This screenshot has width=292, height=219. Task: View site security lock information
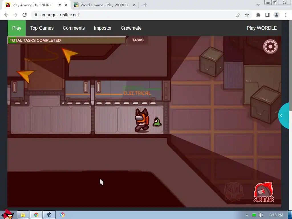coord(36,15)
